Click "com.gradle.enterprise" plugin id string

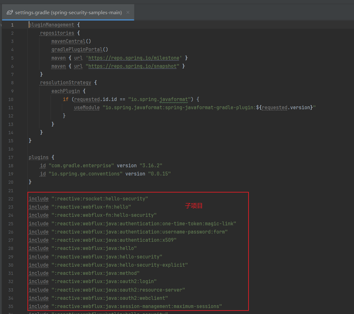[81, 166]
